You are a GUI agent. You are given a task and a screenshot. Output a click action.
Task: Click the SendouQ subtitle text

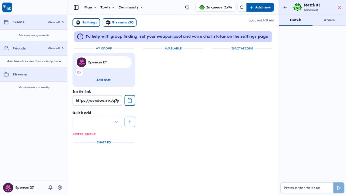click(x=311, y=10)
